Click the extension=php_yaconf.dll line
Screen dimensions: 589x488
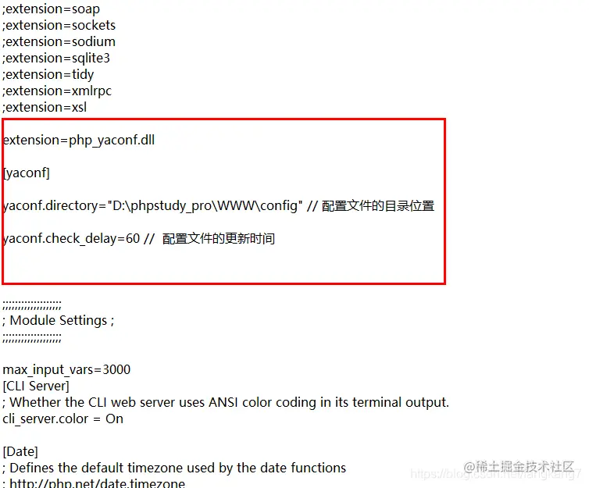(x=79, y=141)
